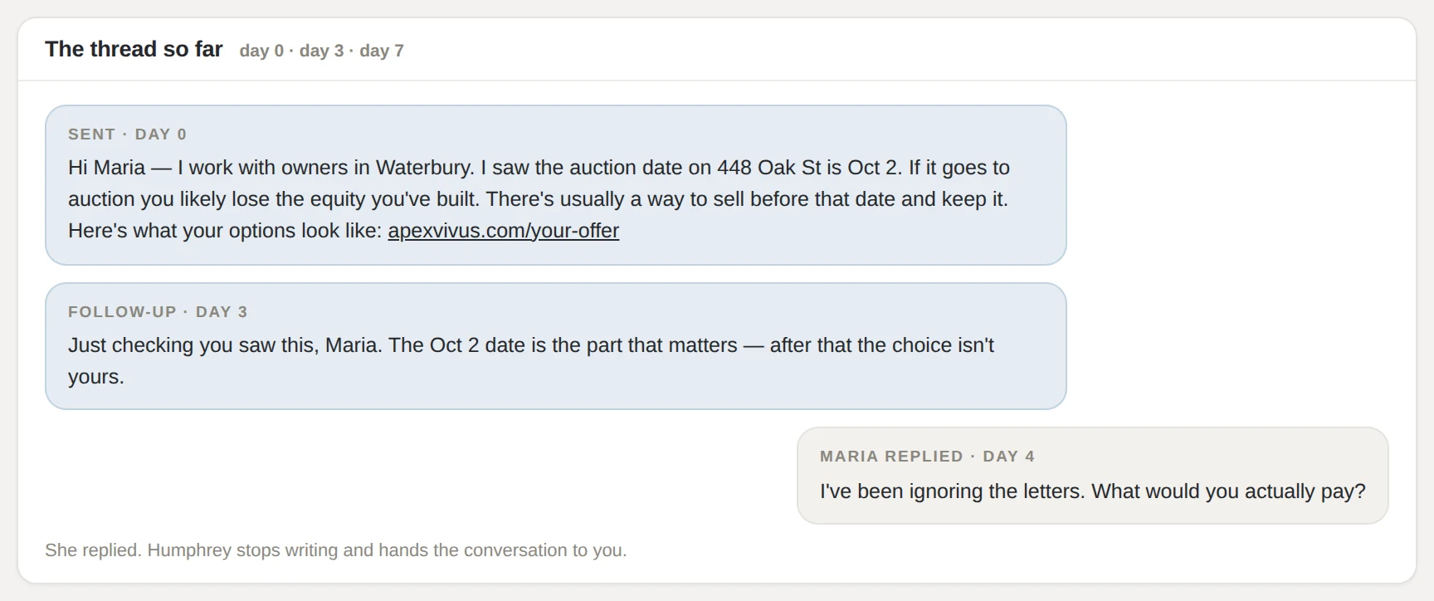Click "Here's what your options look like" text
This screenshot has height=601, width=1434.
click(x=225, y=231)
